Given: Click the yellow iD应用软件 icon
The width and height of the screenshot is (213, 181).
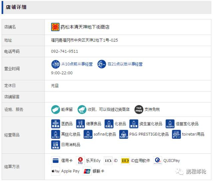Looking at the screenshot, I should click(125, 160).
